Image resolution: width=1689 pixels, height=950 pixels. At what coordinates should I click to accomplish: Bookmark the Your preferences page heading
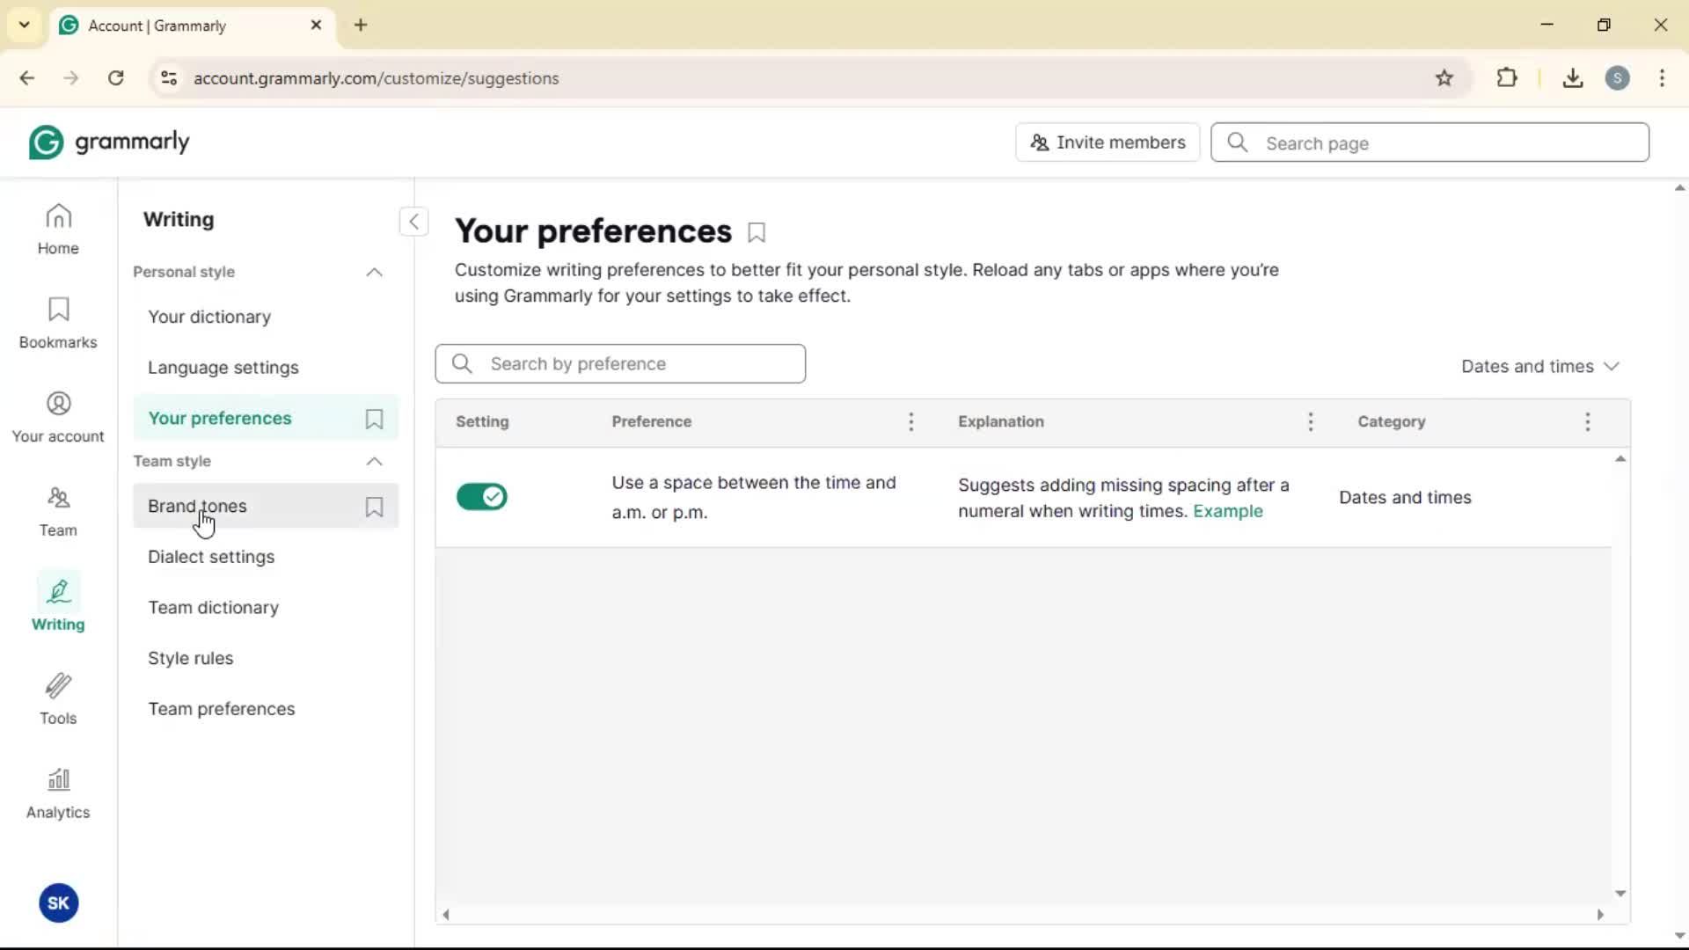(757, 233)
